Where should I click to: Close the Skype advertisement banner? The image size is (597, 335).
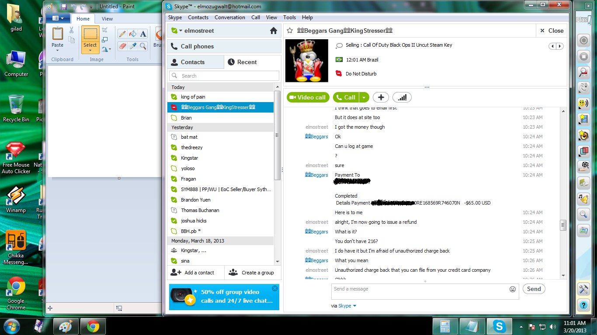tap(274, 288)
